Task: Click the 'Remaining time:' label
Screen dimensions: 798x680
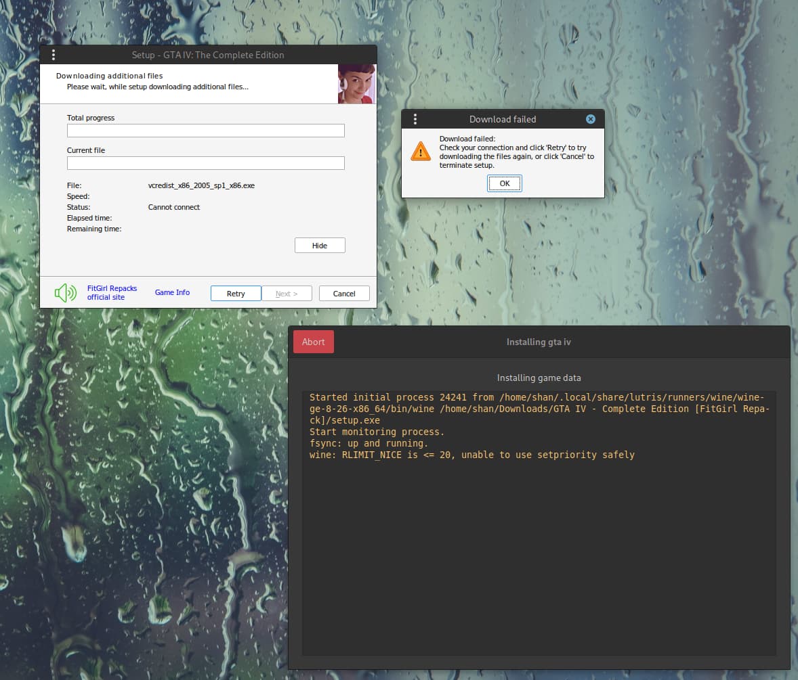Action: coord(94,229)
